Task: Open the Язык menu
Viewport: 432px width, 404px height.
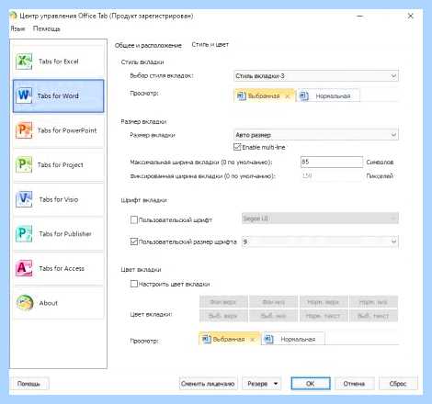Action: (17, 28)
